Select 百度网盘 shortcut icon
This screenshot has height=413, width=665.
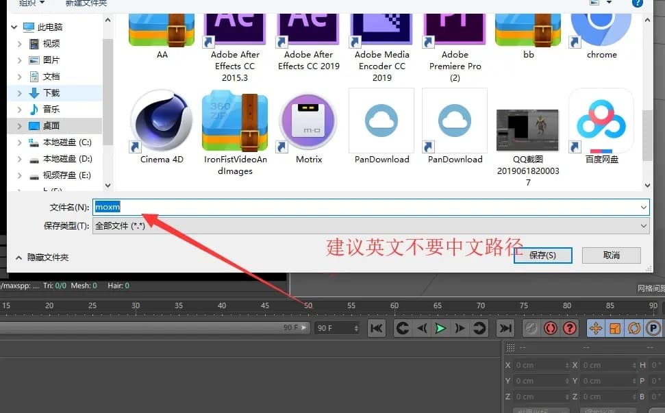tap(601, 126)
